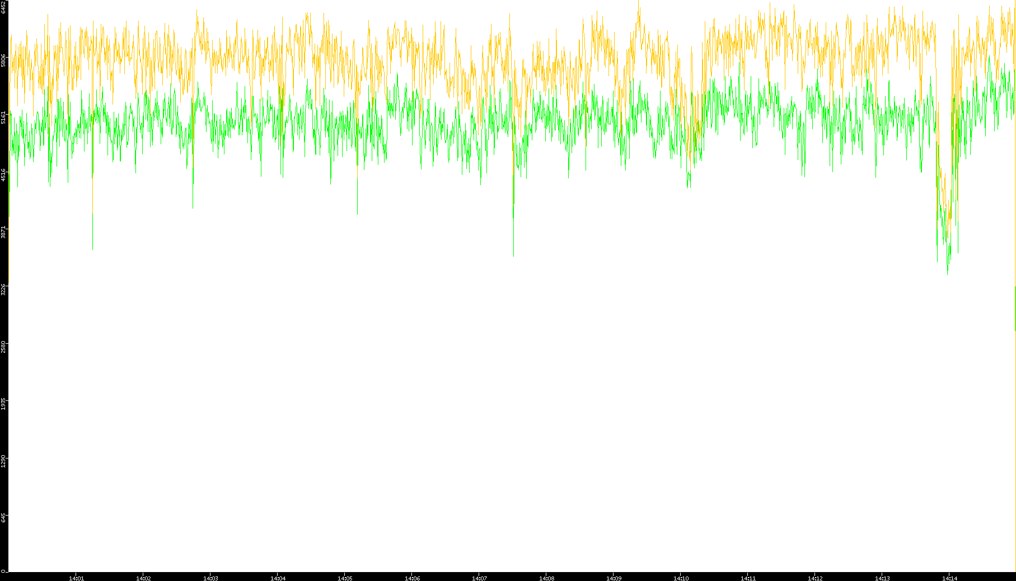Click the 14:04 time axis label
The height and width of the screenshot is (581, 1016).
pos(278,578)
